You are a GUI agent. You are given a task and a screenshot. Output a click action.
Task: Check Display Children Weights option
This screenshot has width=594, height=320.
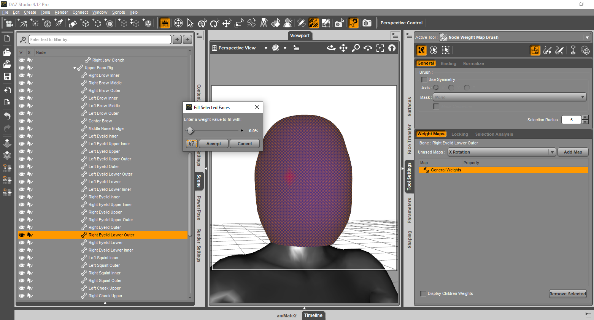[x=423, y=293]
